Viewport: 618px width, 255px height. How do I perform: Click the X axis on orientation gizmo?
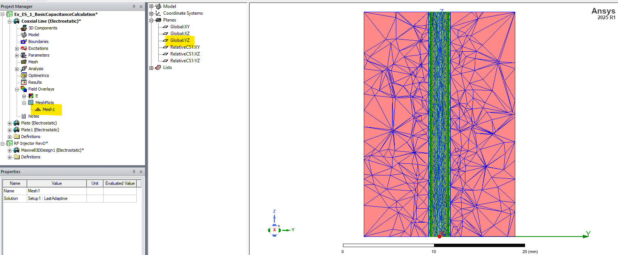[274, 230]
